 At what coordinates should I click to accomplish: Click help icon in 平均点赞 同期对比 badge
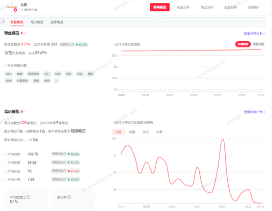tap(65, 154)
